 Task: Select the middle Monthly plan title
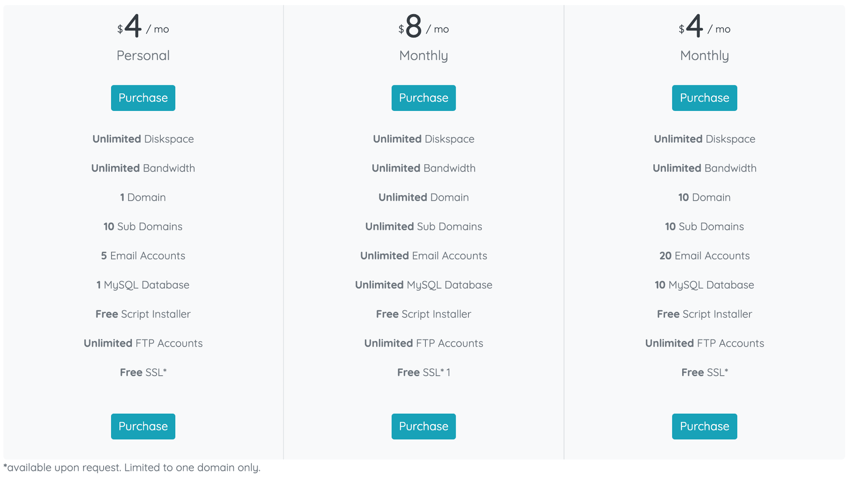click(x=423, y=55)
